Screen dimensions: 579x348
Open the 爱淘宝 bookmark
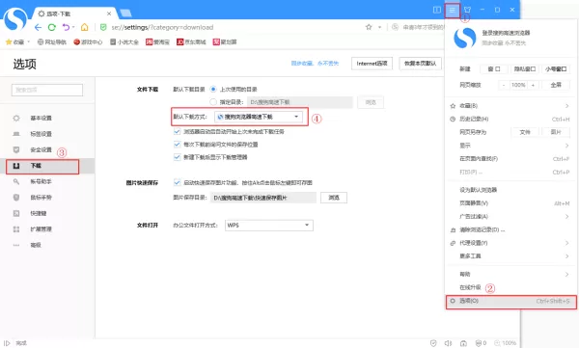tap(157, 42)
